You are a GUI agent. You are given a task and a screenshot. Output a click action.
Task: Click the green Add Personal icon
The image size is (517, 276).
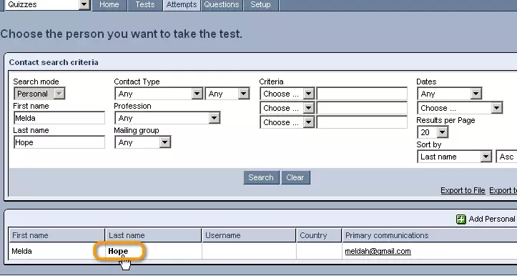tap(461, 220)
